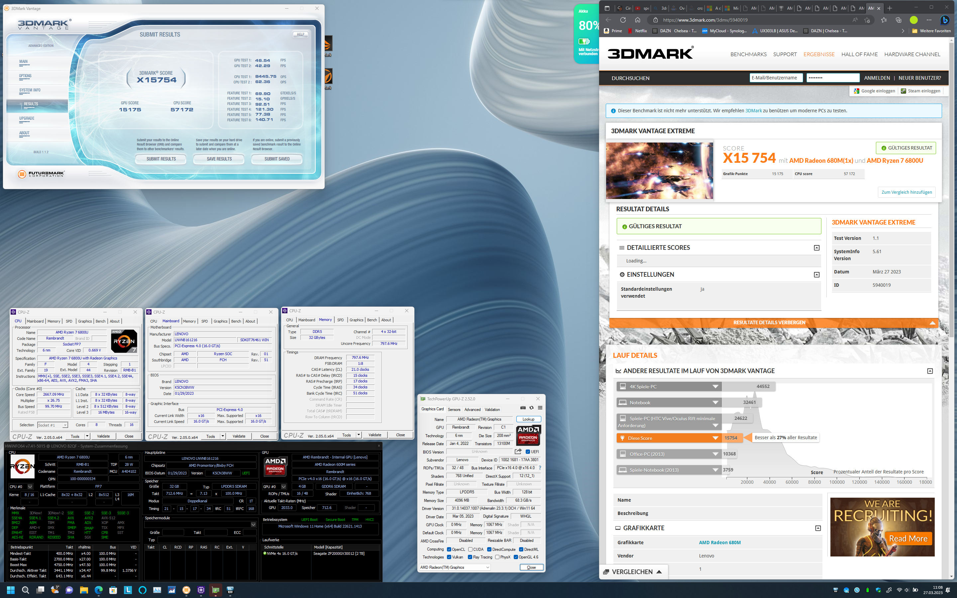Click CPU-Z taskbar icon

point(201,590)
